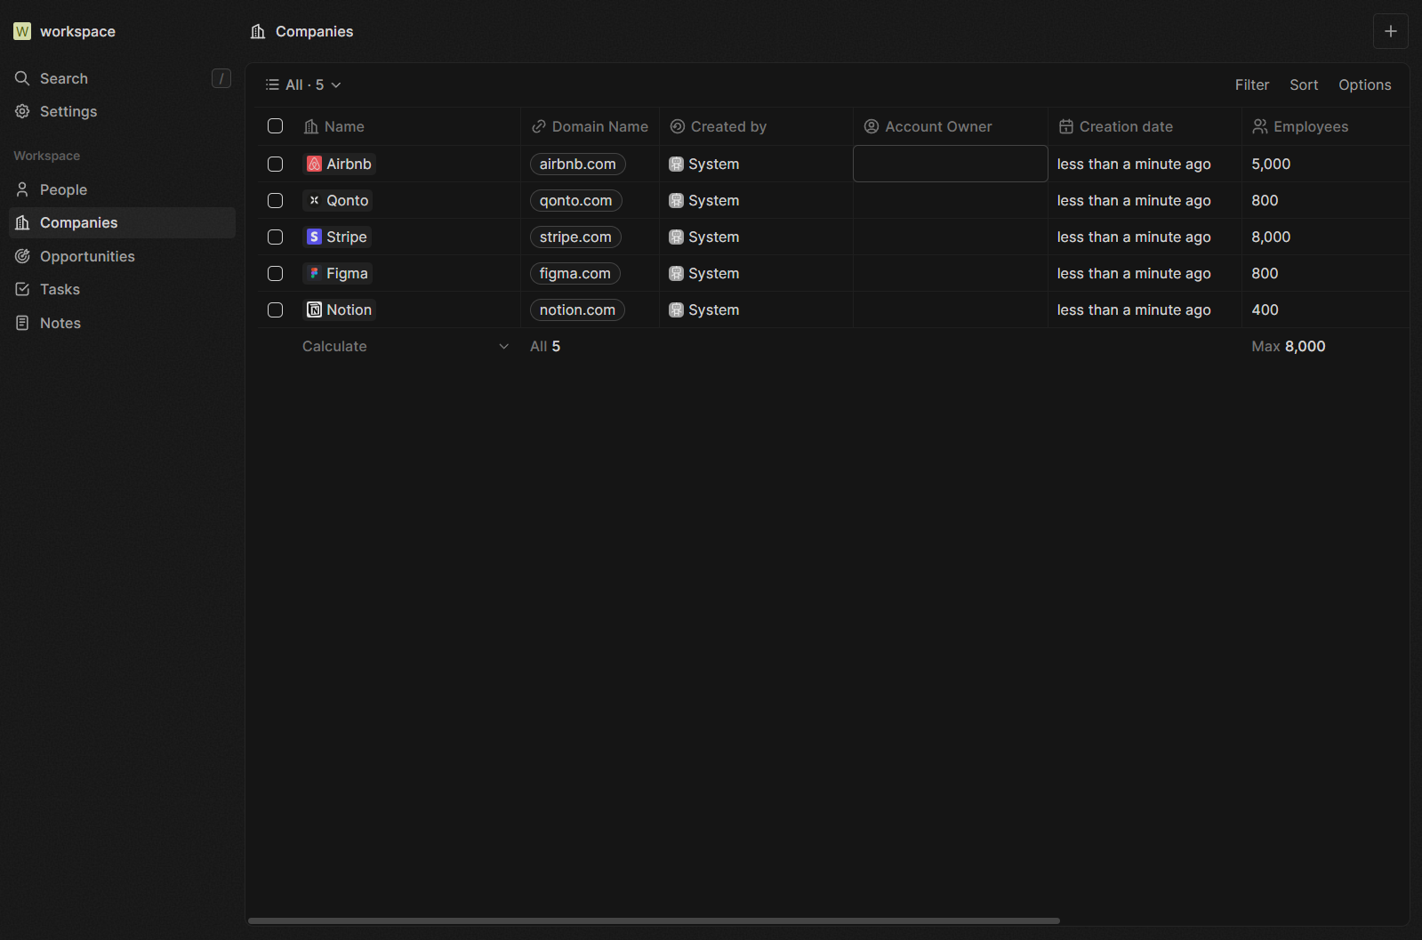Click the Filter button
The height and width of the screenshot is (940, 1422).
click(x=1252, y=84)
